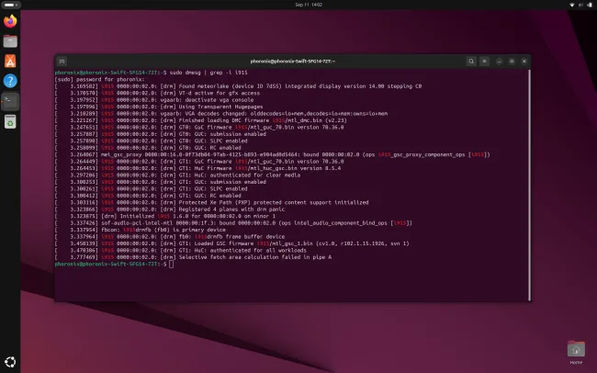This screenshot has width=597, height=373.
Task: Click the 'sof-audio-pci-intel-mtl' bound line
Action: click(x=233, y=223)
